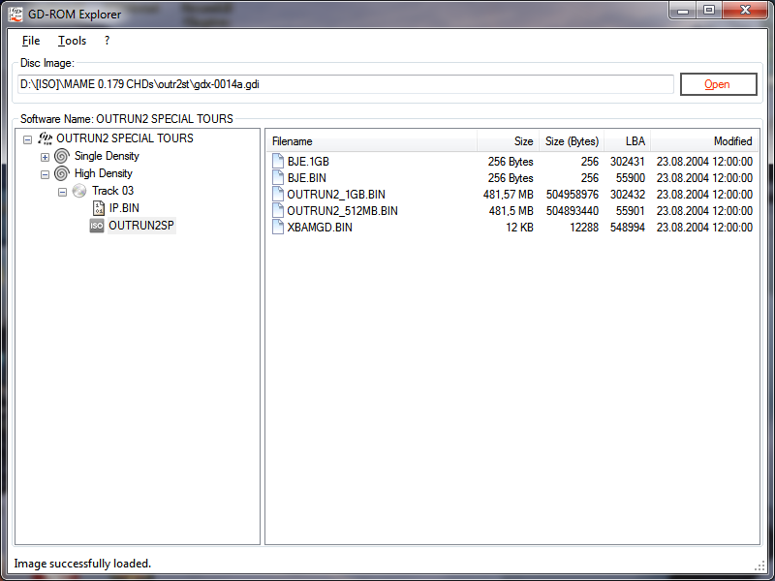775x581 pixels.
Task: Open the Tools menu
Action: (72, 41)
